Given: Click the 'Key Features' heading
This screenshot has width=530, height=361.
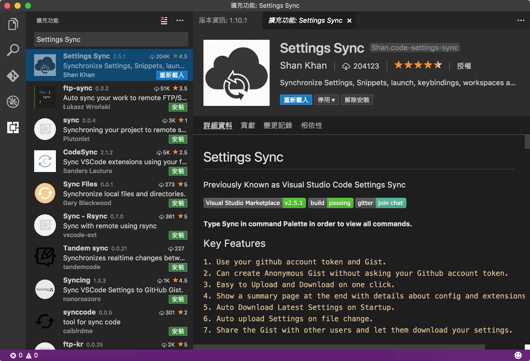Looking at the screenshot, I should point(235,244).
